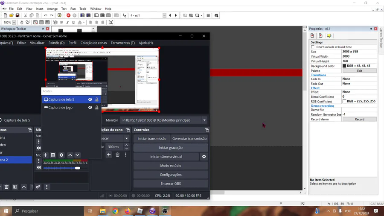Open File Explorer from the taskbar

(102, 211)
